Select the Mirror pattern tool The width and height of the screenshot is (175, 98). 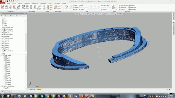pos(113,7)
